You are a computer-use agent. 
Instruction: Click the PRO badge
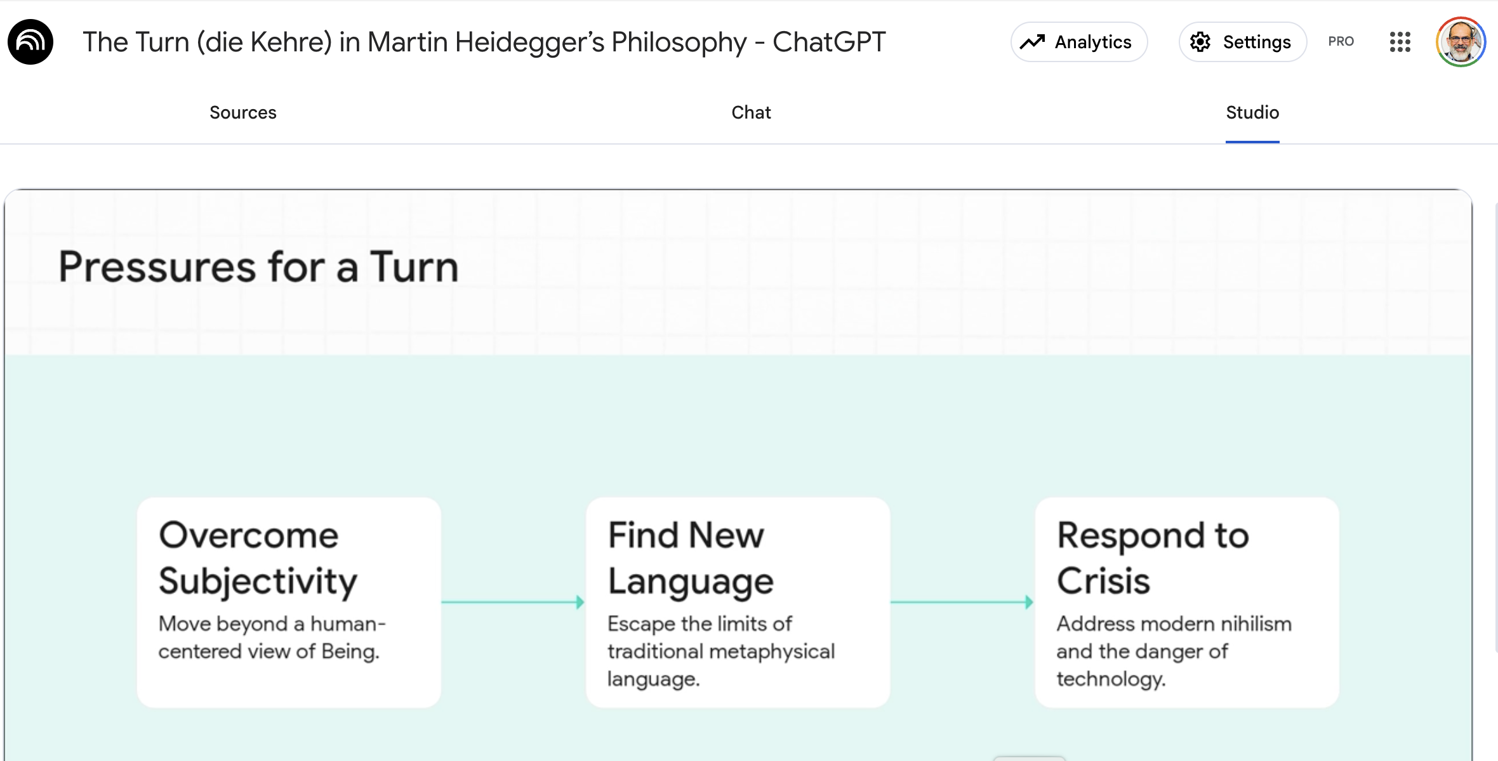pos(1341,42)
